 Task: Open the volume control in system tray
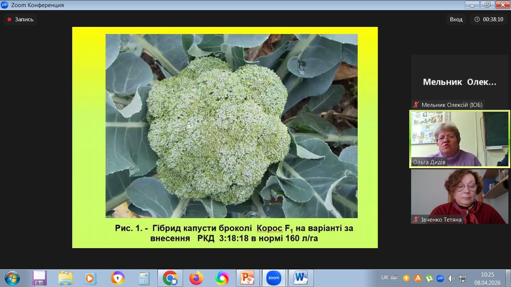coord(451,278)
